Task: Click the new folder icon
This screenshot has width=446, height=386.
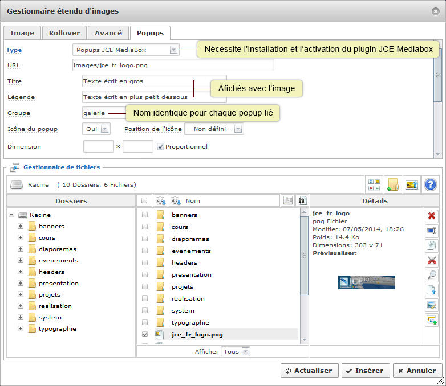Action: (x=392, y=184)
